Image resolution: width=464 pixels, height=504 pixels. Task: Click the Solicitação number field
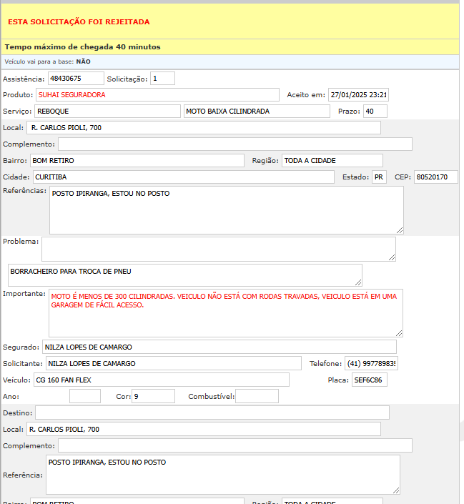162,78
